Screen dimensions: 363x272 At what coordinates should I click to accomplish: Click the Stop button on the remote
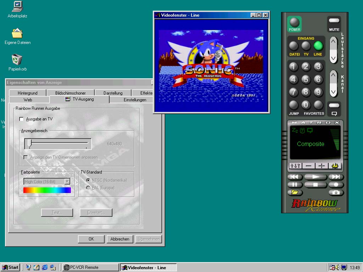pyautogui.click(x=315, y=185)
